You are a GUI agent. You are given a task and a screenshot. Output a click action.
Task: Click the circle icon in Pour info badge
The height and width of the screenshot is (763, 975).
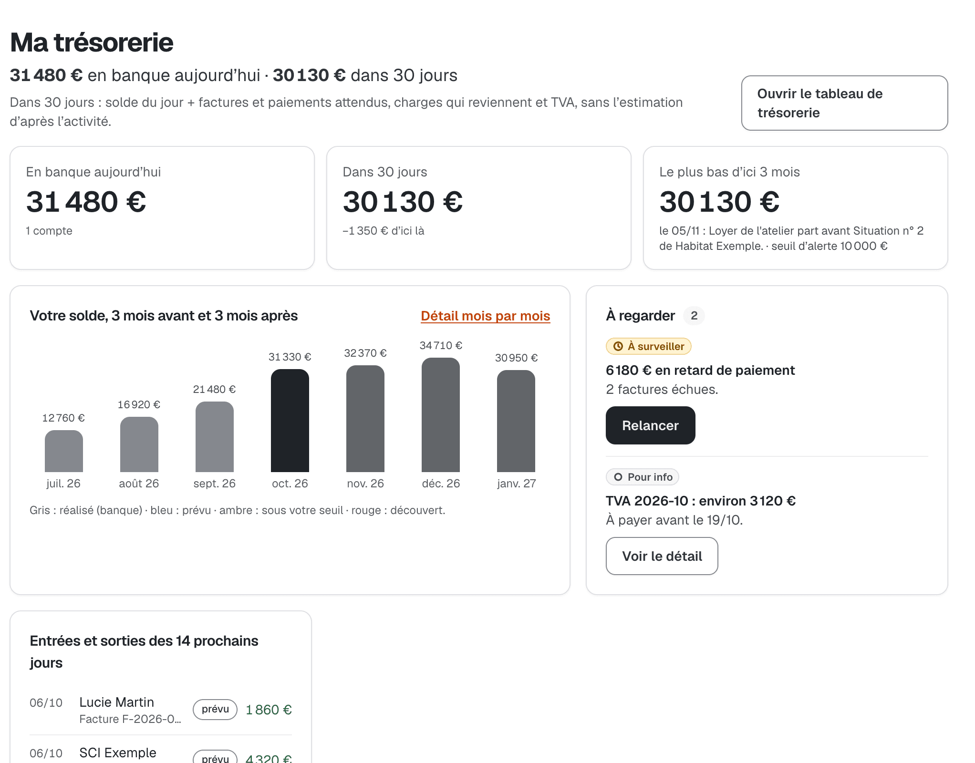coord(618,477)
